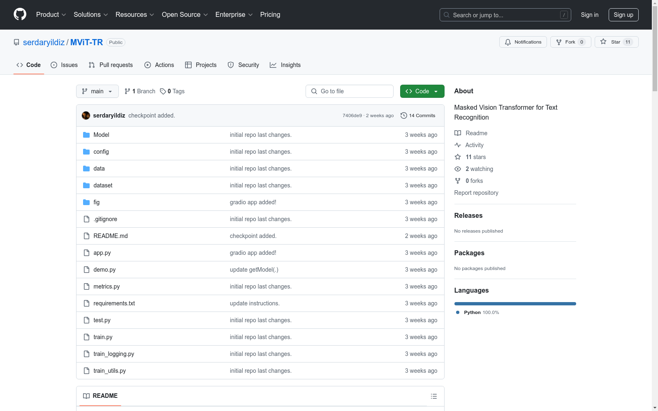
Task: Click the magnifier icon in Go to file
Action: tap(314, 91)
